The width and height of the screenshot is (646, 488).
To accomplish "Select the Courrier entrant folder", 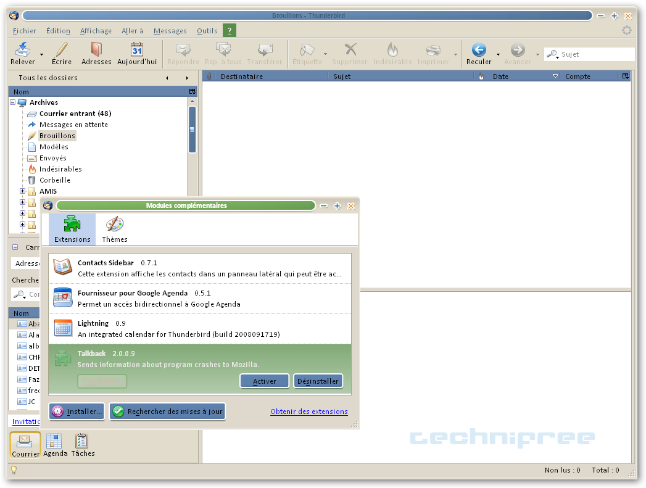I will [x=75, y=114].
